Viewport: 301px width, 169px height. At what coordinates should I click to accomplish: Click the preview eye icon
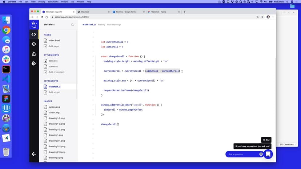coord(34,44)
